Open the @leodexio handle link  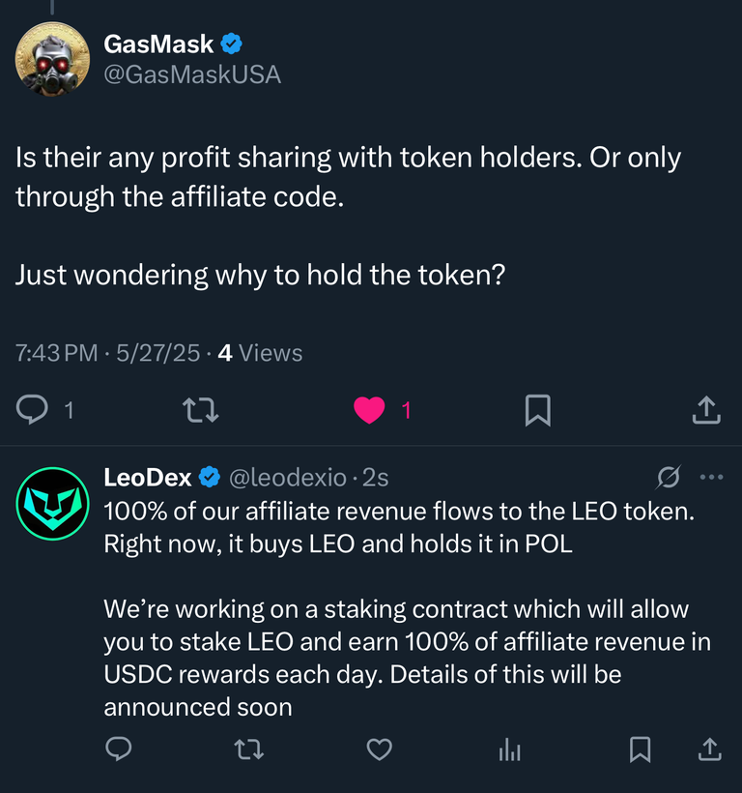point(288,478)
